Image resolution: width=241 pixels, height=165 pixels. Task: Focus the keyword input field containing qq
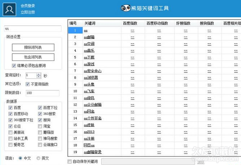[x=33, y=28]
